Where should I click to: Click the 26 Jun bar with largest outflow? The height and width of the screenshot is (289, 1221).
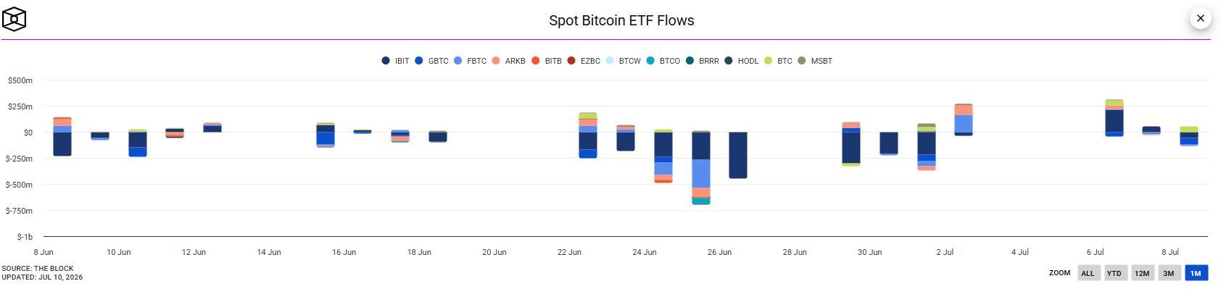pyautogui.click(x=701, y=167)
